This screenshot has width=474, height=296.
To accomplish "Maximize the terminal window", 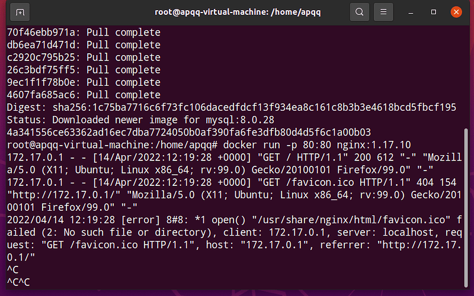I will pyautogui.click(x=434, y=12).
